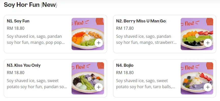Add N2. Berry Miss U Man(Go) plus icon
This screenshot has height=101, width=220.
(x=208, y=43)
